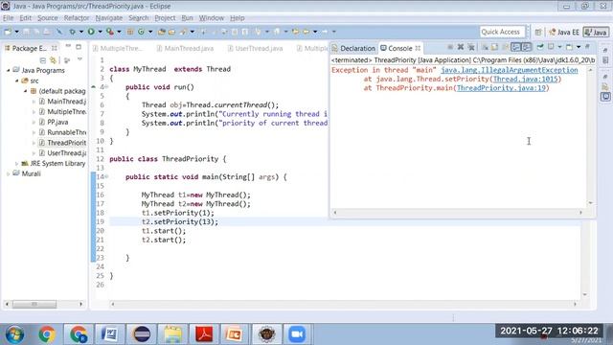Toggle show console when standard error changes
The image size is (613, 345).
527,47
